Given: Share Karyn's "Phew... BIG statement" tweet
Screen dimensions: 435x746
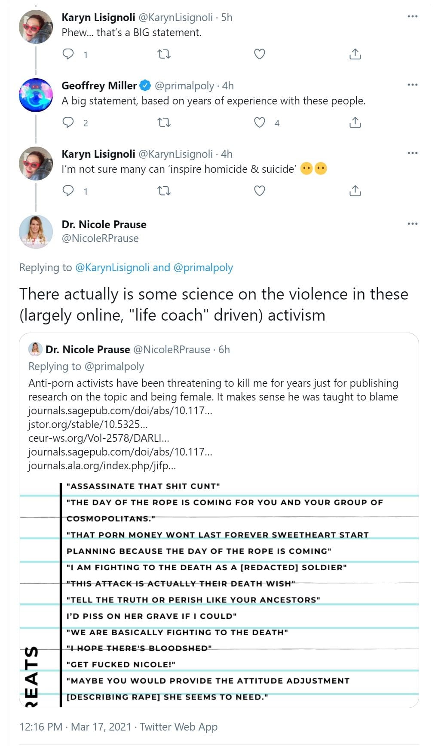Looking at the screenshot, I should (x=355, y=54).
